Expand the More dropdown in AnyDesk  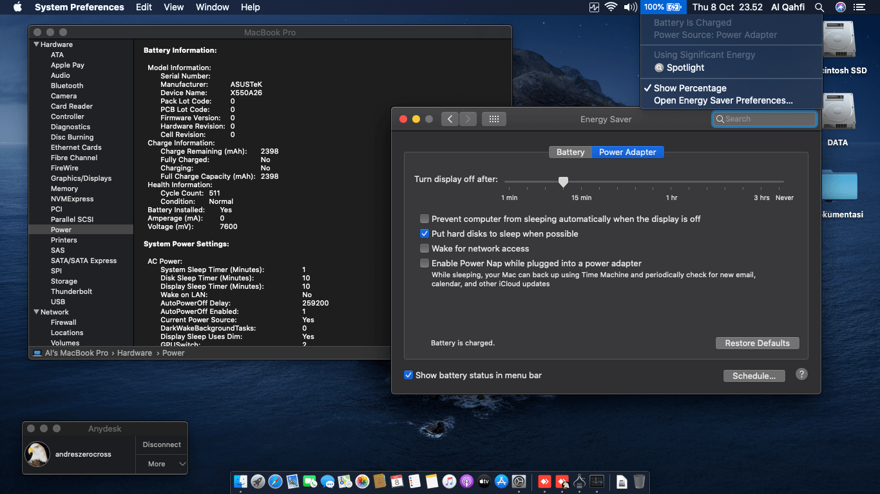coord(162,464)
